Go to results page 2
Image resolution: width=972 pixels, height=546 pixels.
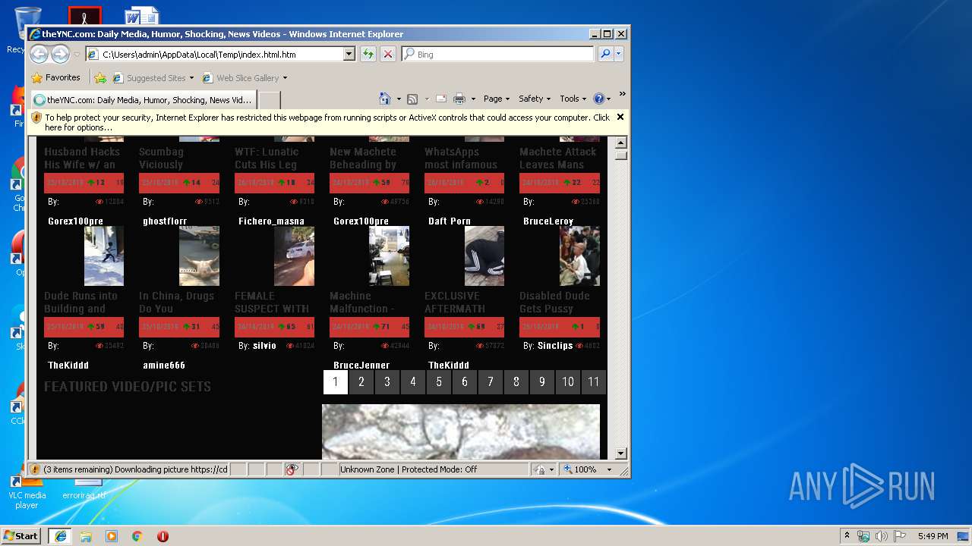(361, 382)
